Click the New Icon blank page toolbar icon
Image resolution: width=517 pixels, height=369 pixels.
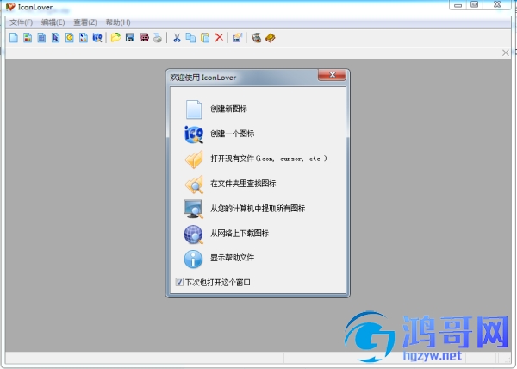pos(14,38)
